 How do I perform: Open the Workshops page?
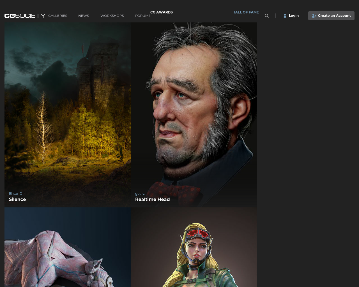coord(112,16)
